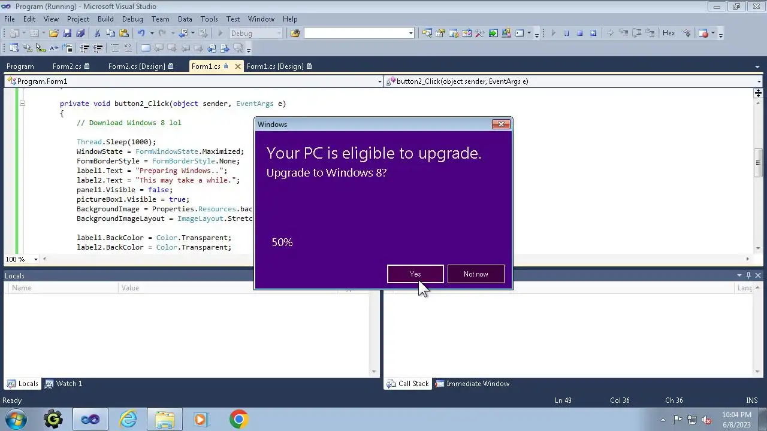767x431 pixels.
Task: Click the Windows Start orb
Action: 16,419
